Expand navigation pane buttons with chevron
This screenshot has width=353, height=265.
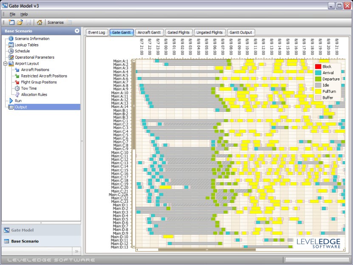coord(76,251)
